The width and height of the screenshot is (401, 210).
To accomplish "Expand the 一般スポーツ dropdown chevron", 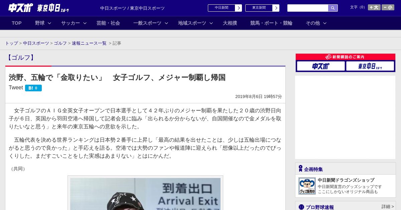I will 166,23.
